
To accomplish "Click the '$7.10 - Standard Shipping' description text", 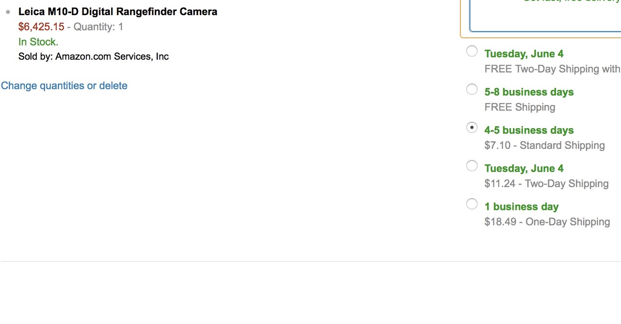I will coord(544,146).
